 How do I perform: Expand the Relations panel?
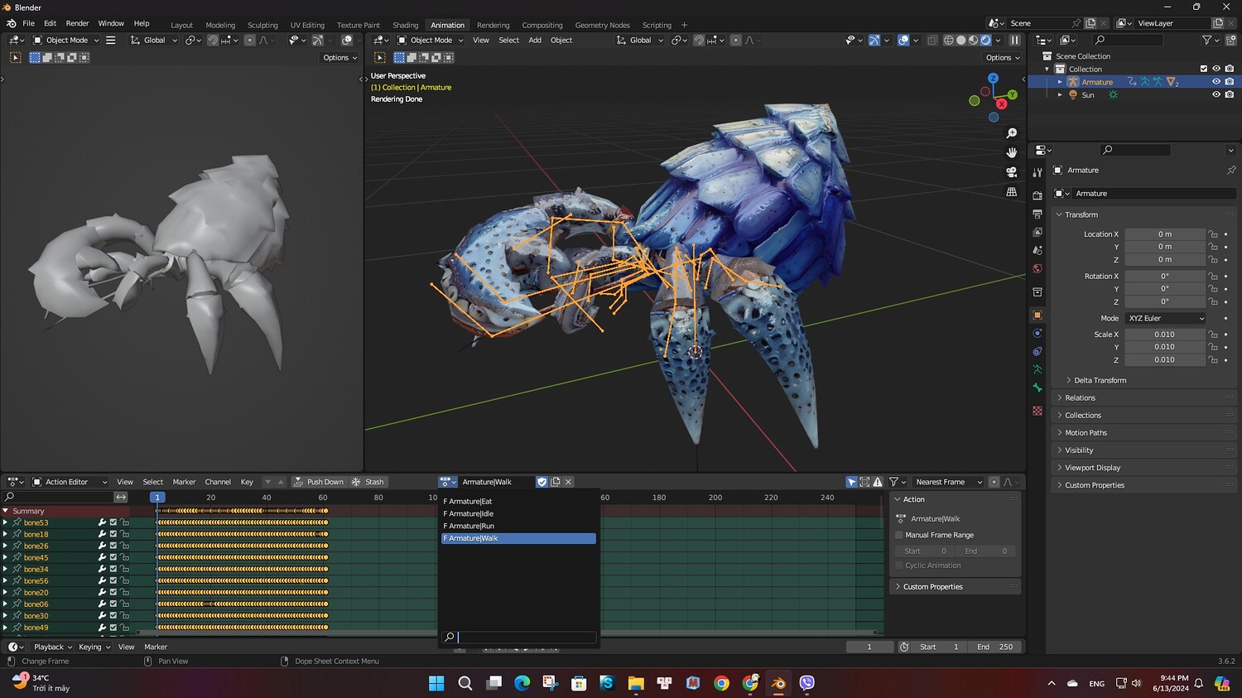(x=1080, y=398)
